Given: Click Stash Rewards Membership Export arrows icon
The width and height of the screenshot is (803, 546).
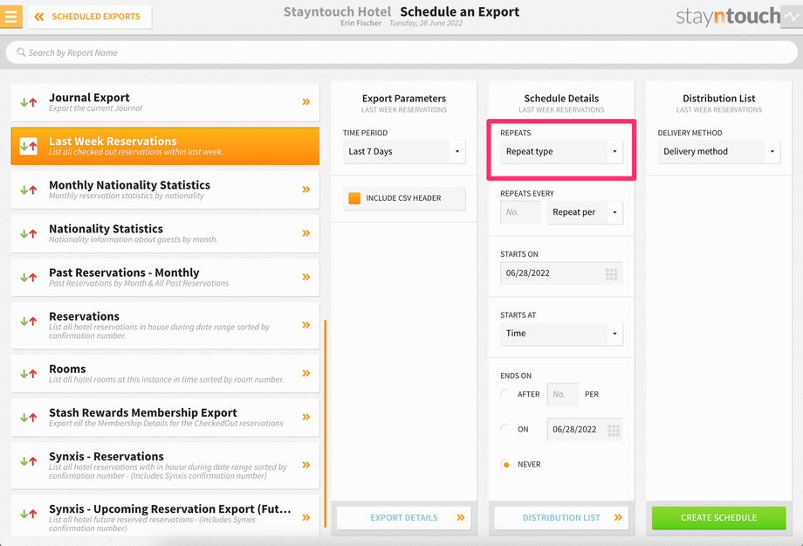Looking at the screenshot, I should [x=29, y=418].
